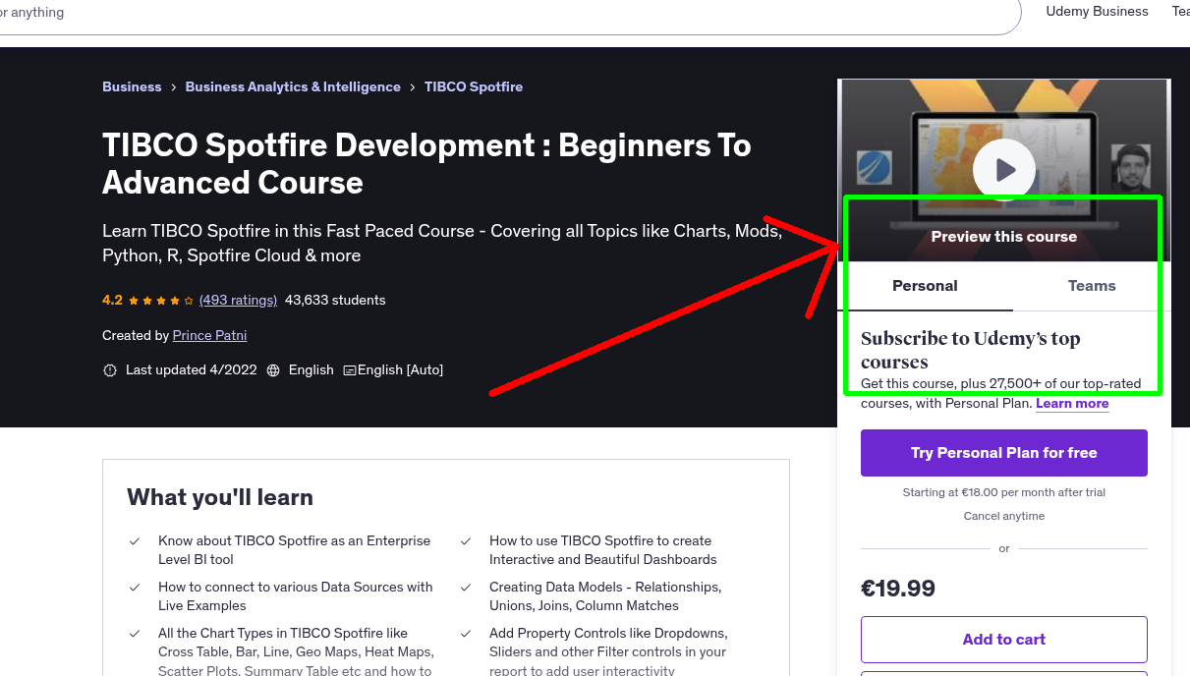1190x676 pixels.
Task: Open the TIBCO Spotfire breadcrumb link
Action: (474, 86)
